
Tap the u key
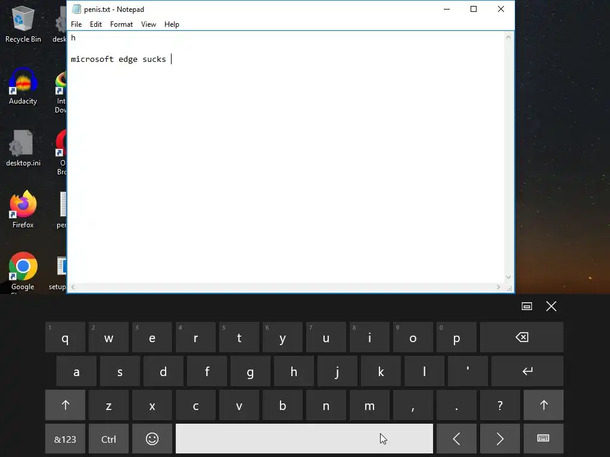pos(326,337)
